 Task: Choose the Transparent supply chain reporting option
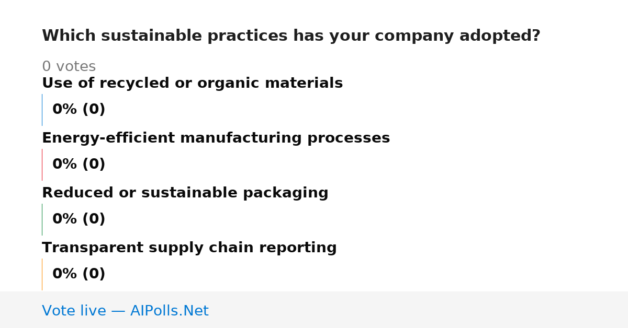tap(189, 248)
